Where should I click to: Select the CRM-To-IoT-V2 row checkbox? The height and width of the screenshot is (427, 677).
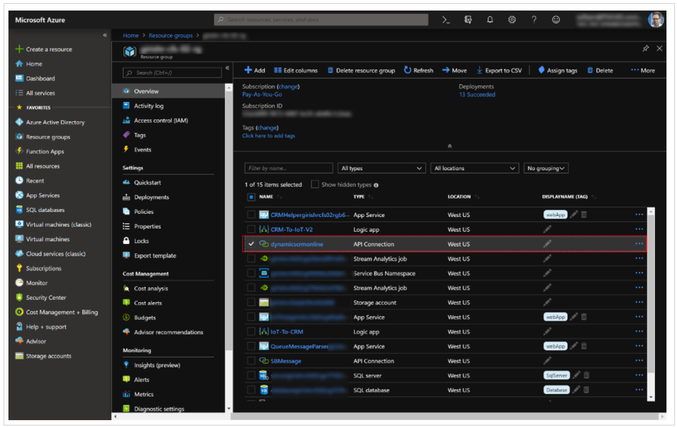(x=251, y=230)
